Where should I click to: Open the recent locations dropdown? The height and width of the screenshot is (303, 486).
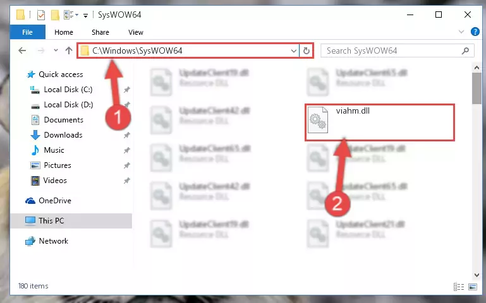[56, 50]
